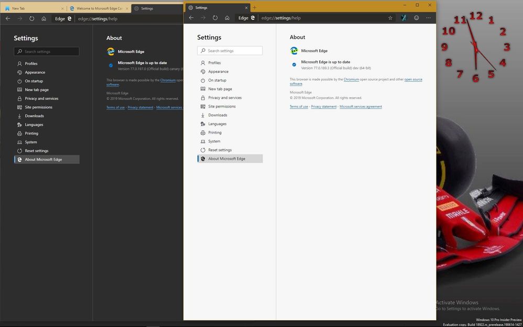Open New tab page in the light sidebar
Image resolution: width=523 pixels, height=327 pixels.
tap(230, 89)
